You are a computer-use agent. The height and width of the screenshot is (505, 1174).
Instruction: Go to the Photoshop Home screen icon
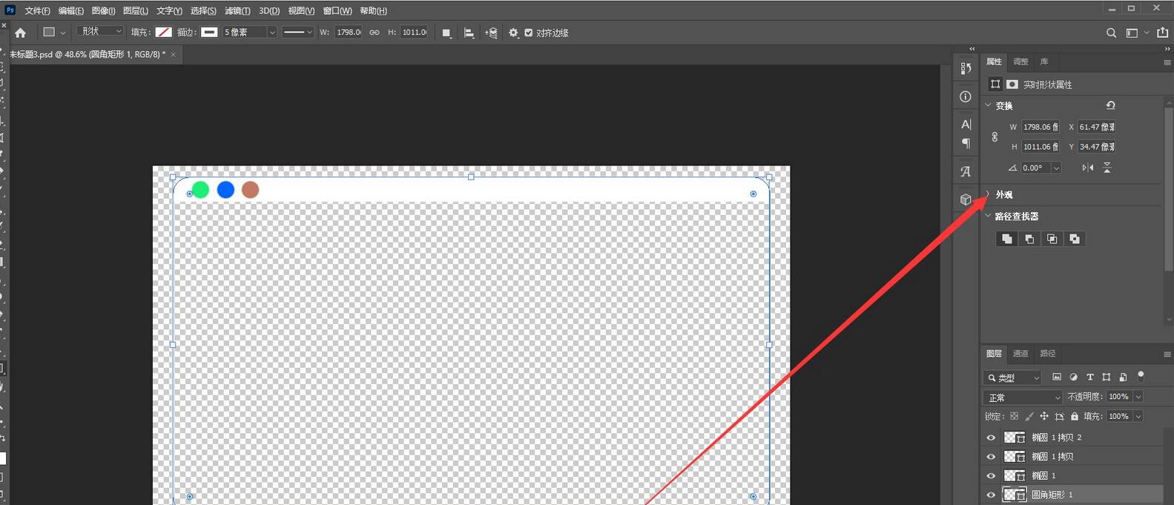20,33
